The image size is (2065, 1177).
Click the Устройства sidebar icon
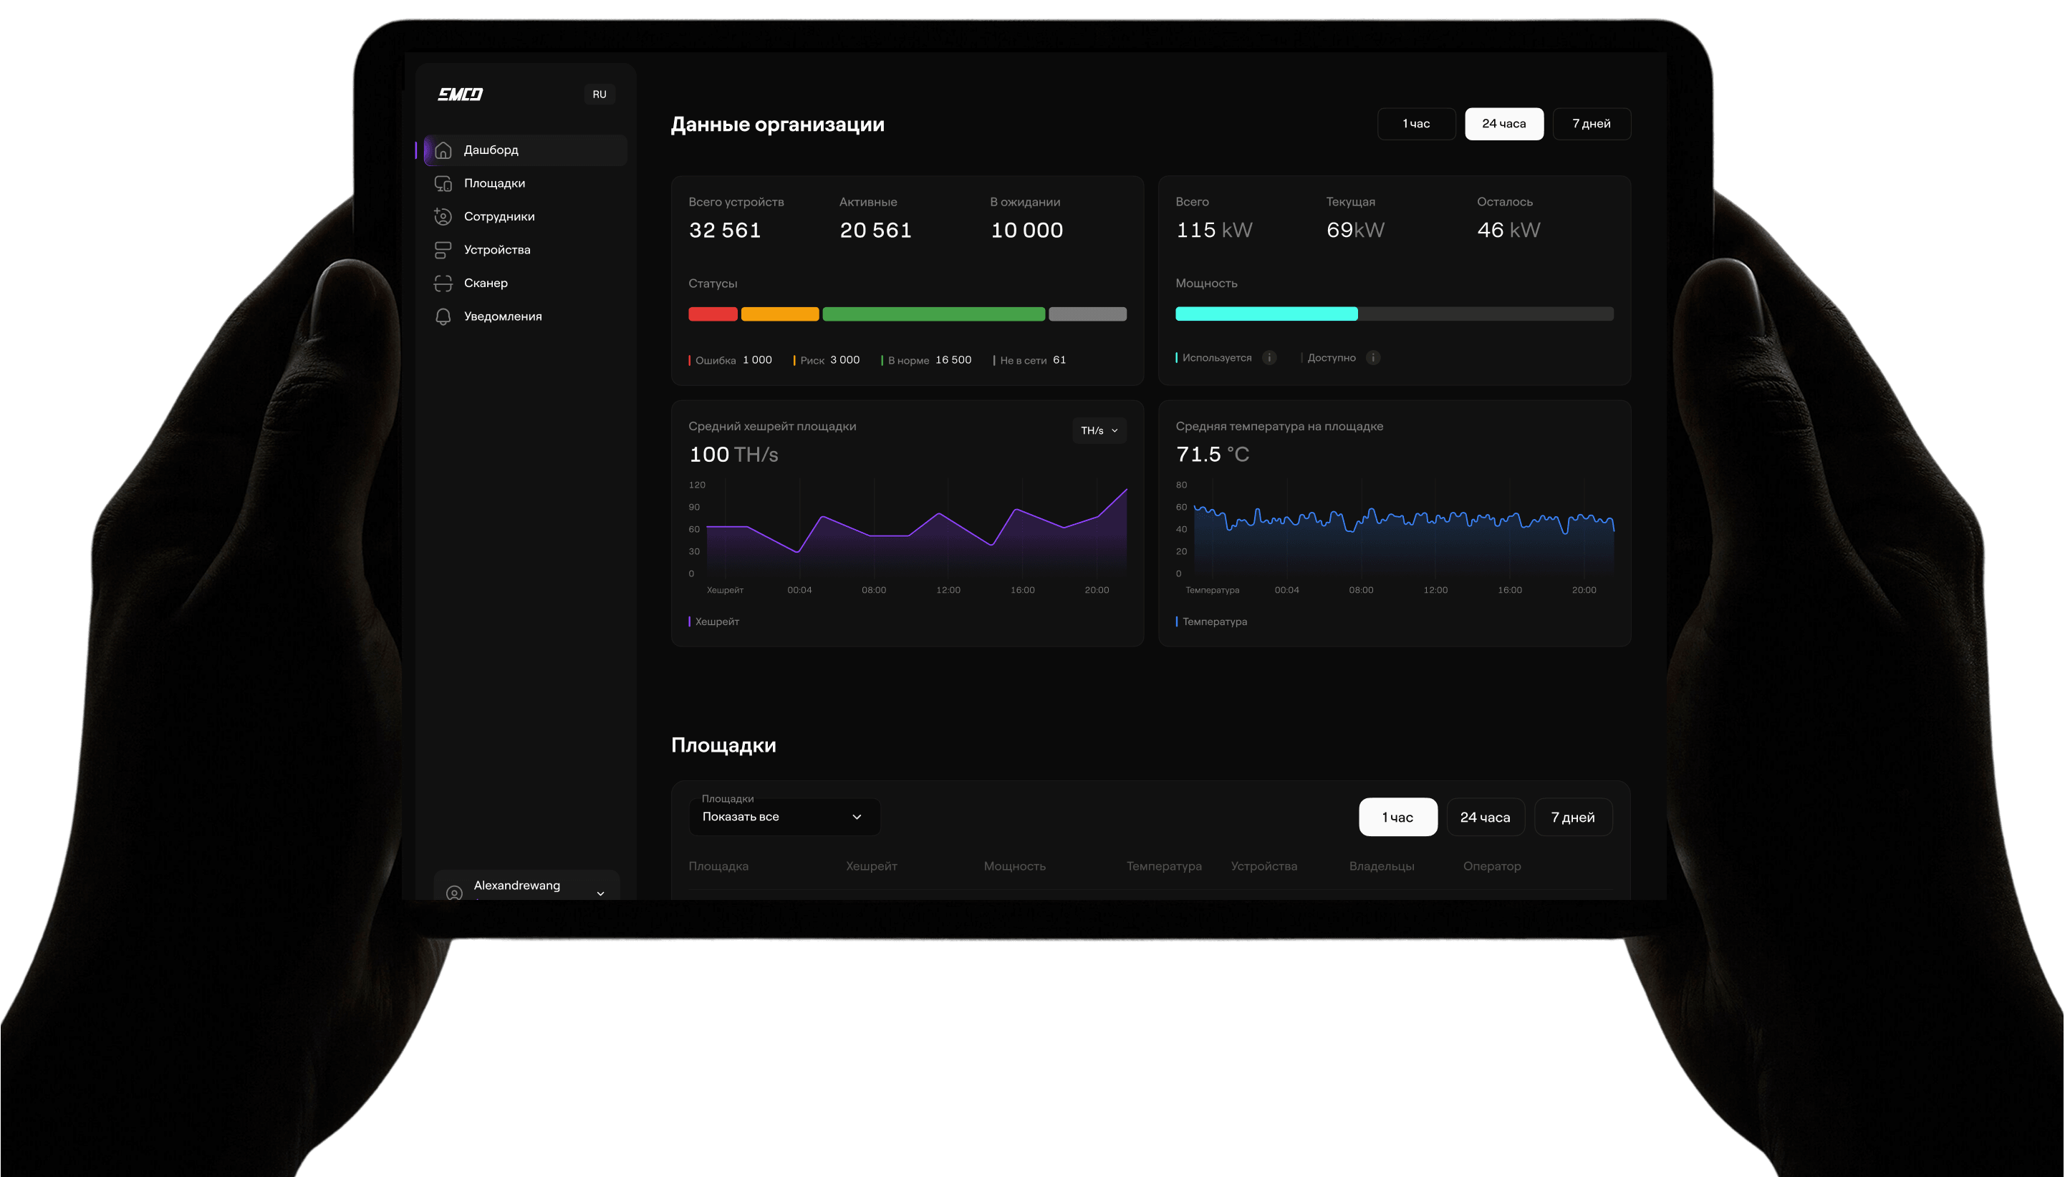coord(443,251)
